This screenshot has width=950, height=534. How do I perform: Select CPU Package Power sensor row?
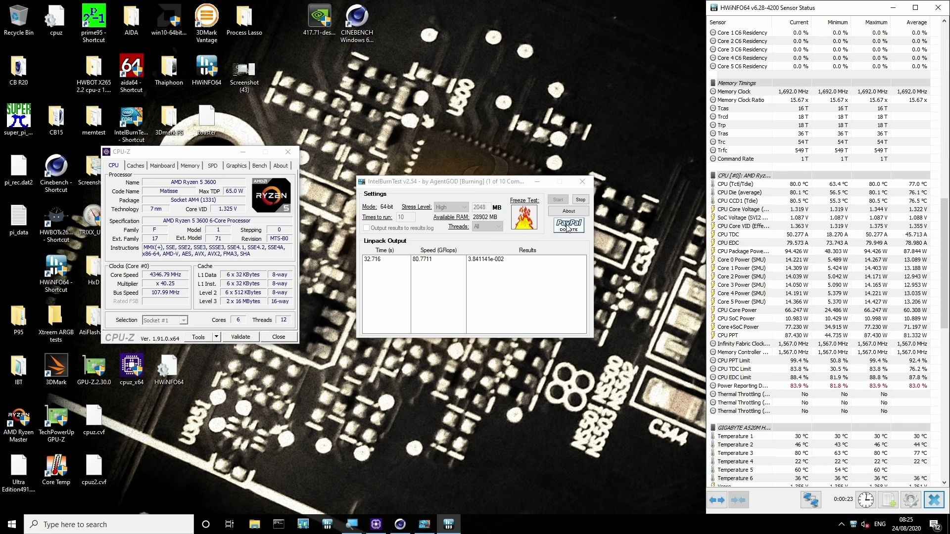pyautogui.click(x=820, y=251)
